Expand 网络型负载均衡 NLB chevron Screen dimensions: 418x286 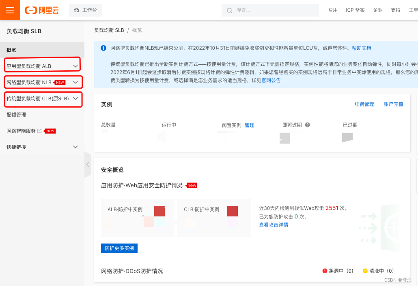pos(75,82)
